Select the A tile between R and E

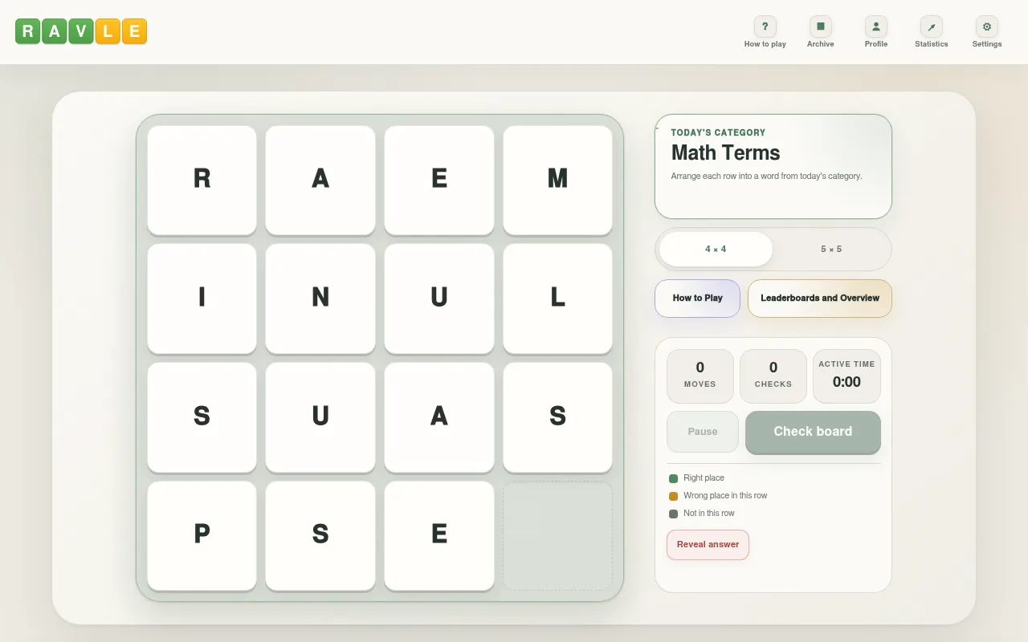tap(320, 180)
